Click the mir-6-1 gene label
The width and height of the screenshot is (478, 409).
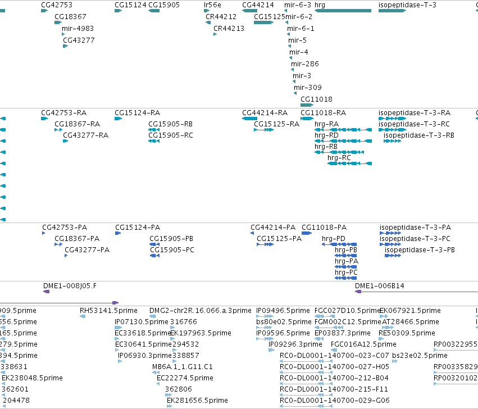(x=301, y=28)
